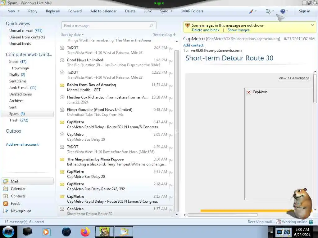Toggle flag on Good News Unlimited message
This screenshot has width=318, height=238.
click(x=171, y=61)
